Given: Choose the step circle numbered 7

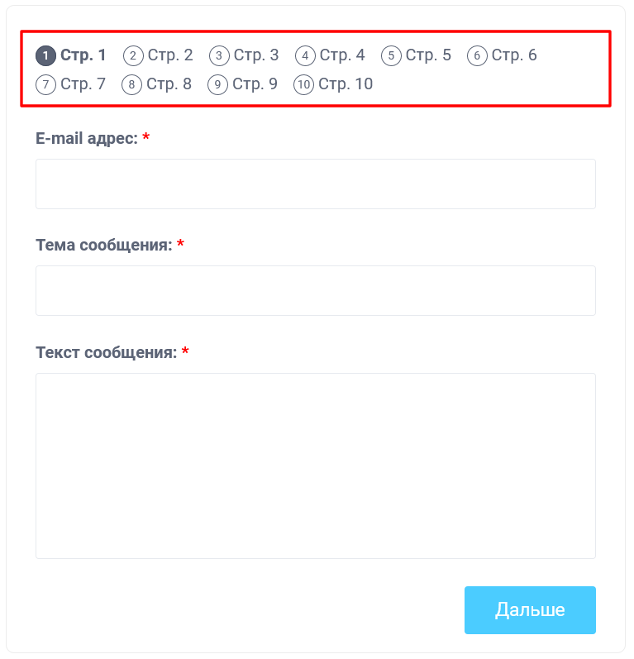Looking at the screenshot, I should pyautogui.click(x=46, y=85).
